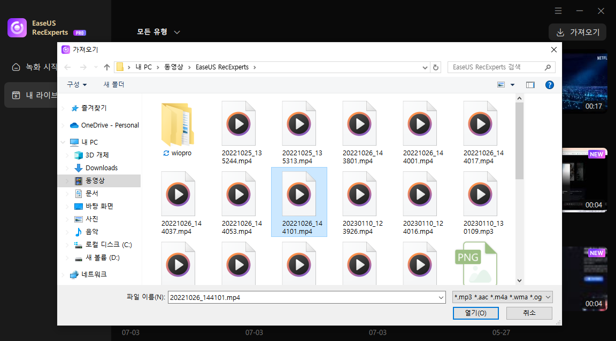This screenshot has height=341, width=616.
Task: Click the search magnifier in the search box
Action: coord(548,67)
